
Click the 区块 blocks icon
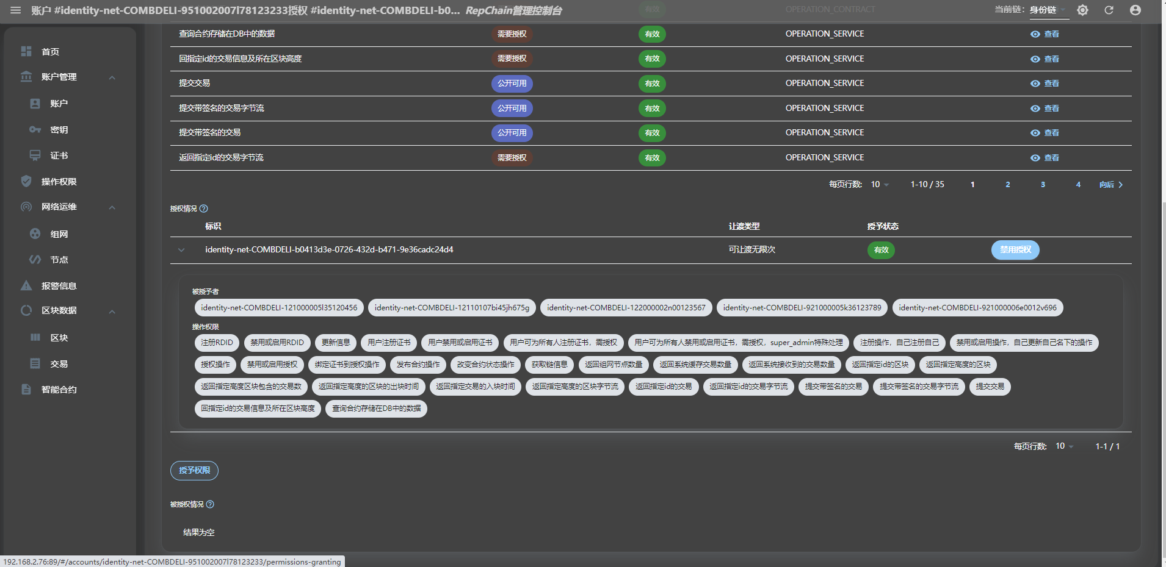pyautogui.click(x=35, y=337)
